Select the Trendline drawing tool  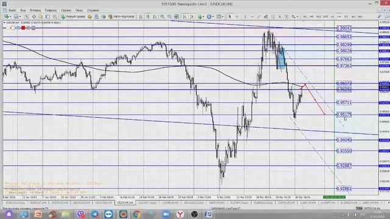tap(259, 16)
